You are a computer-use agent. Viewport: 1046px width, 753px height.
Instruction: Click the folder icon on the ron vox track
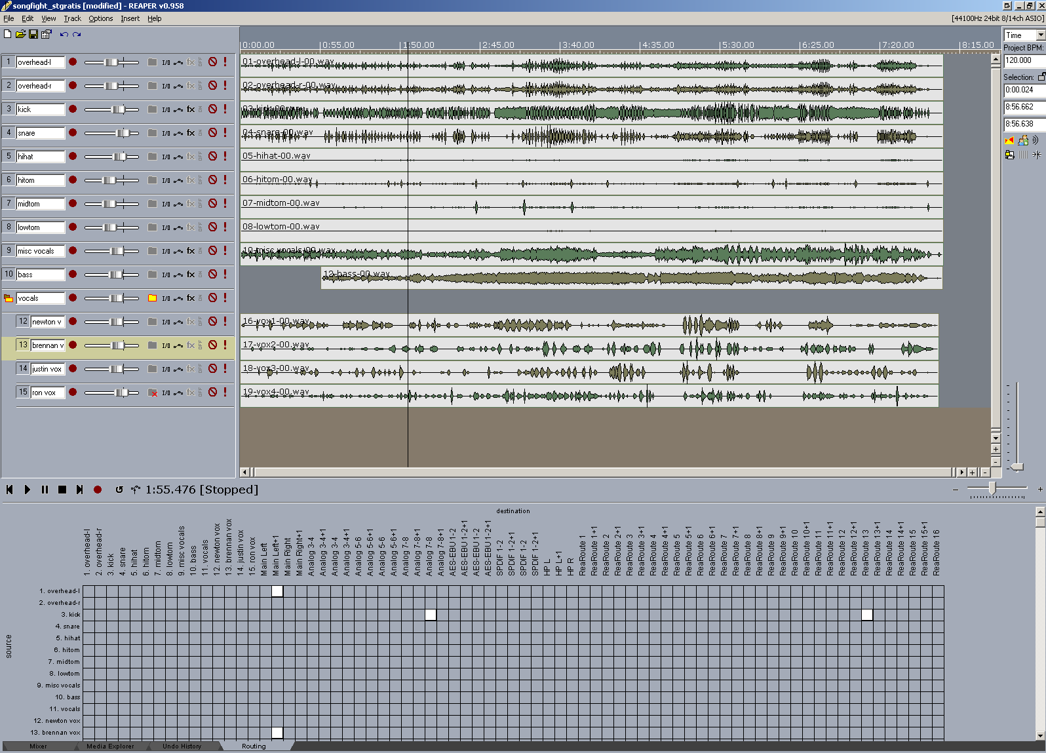coord(152,393)
